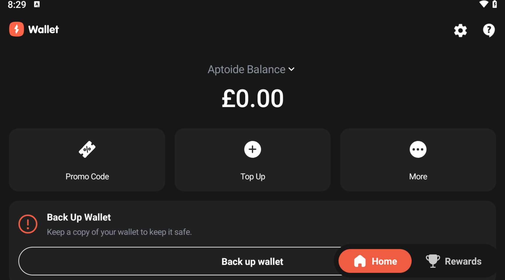Screen dimensions: 505x280
Task: Open the settings gear icon
Action: click(x=460, y=30)
